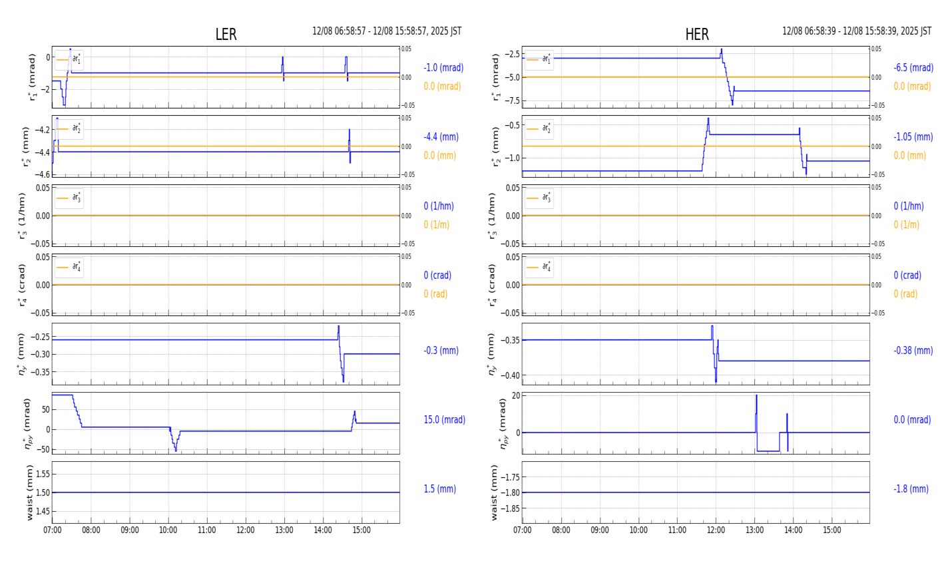Click 0 (crad) beside LER r4* plot
Screen dimensions: 940x575
pyautogui.click(x=437, y=276)
